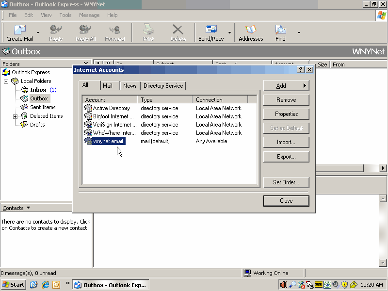
Task: Click the Send/Recv toolbar icon
Action: (x=211, y=30)
